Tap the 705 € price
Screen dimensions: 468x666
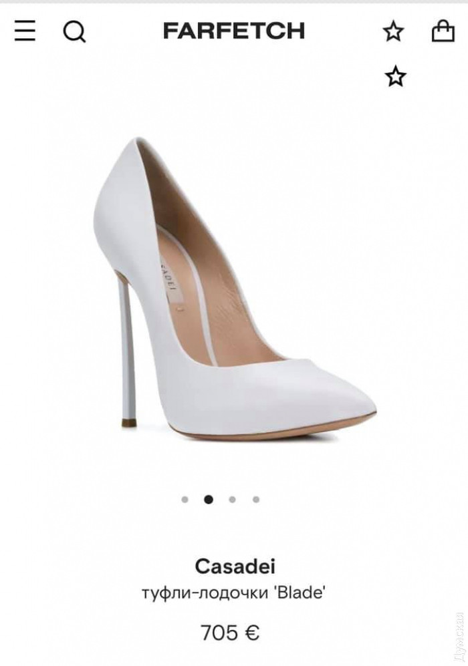coord(230,633)
